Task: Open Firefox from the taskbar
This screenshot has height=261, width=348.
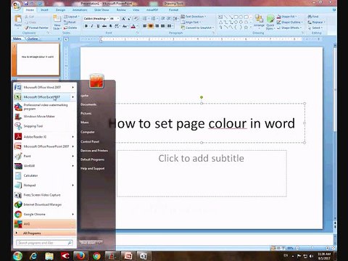Action: click(x=80, y=256)
